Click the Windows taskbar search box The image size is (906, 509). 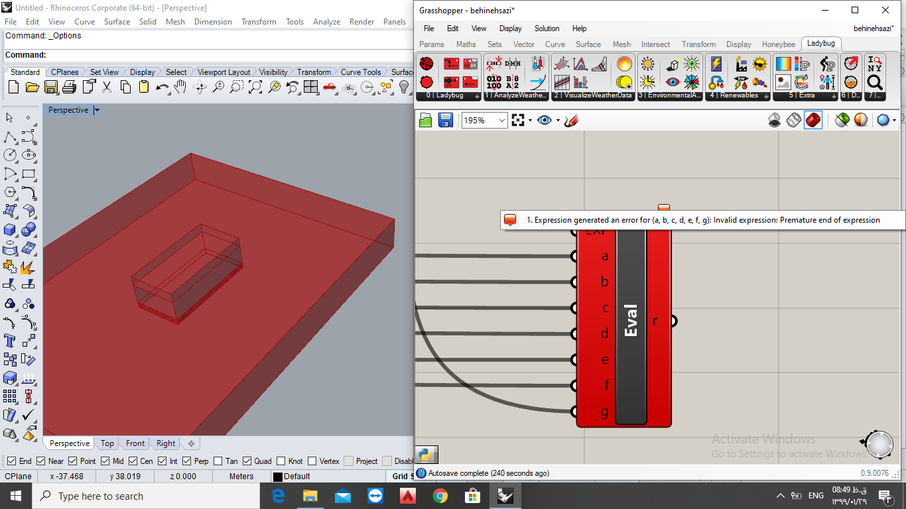(x=146, y=496)
